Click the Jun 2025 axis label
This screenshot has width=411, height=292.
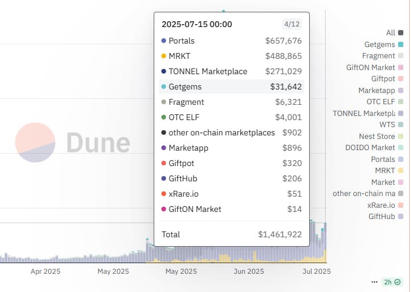(248, 271)
